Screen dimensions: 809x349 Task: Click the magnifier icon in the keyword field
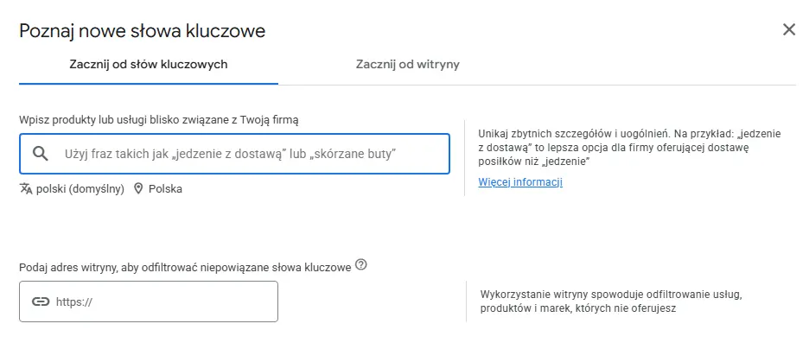click(x=40, y=154)
